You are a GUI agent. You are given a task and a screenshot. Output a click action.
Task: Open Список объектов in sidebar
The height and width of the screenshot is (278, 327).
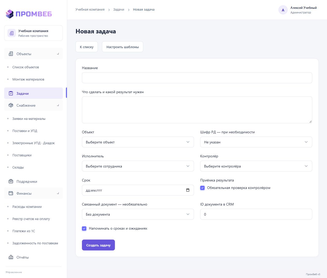(x=26, y=67)
